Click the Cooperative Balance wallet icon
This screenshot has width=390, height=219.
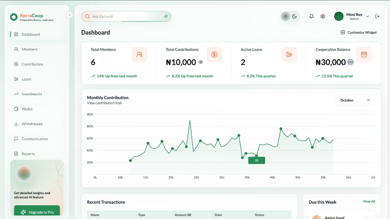tap(364, 54)
